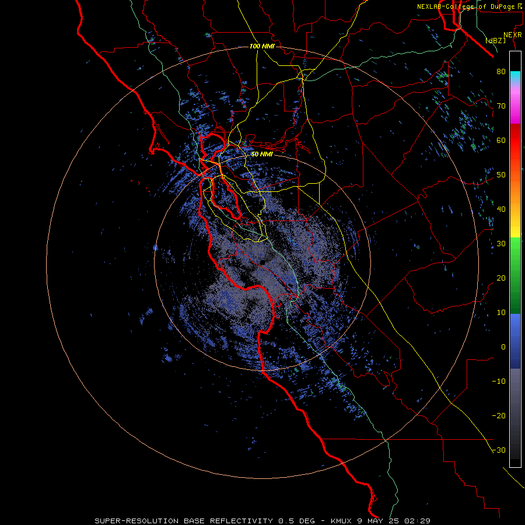Click the [dBZ] unit label
Viewport: 525px width, 525px height.
(495, 40)
